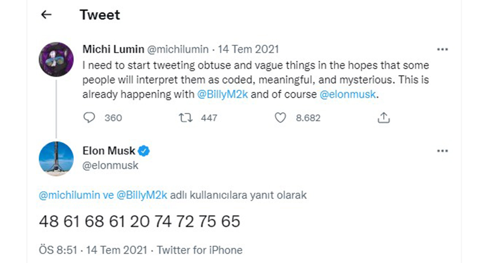Open Michi Lumin's profile picture

click(56, 59)
